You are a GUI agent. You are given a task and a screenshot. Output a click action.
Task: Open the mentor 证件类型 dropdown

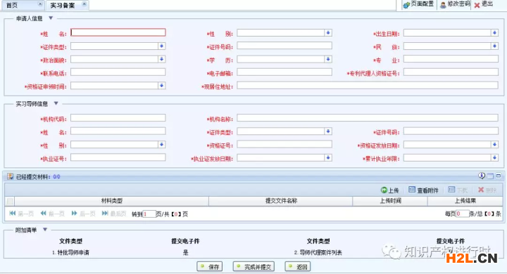click(328, 131)
